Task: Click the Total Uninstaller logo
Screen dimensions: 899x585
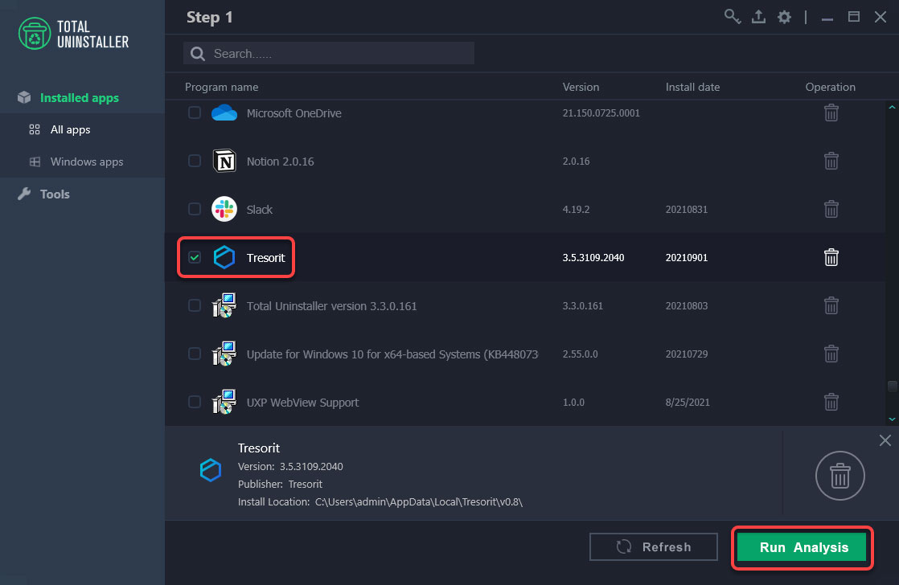Action: point(73,34)
